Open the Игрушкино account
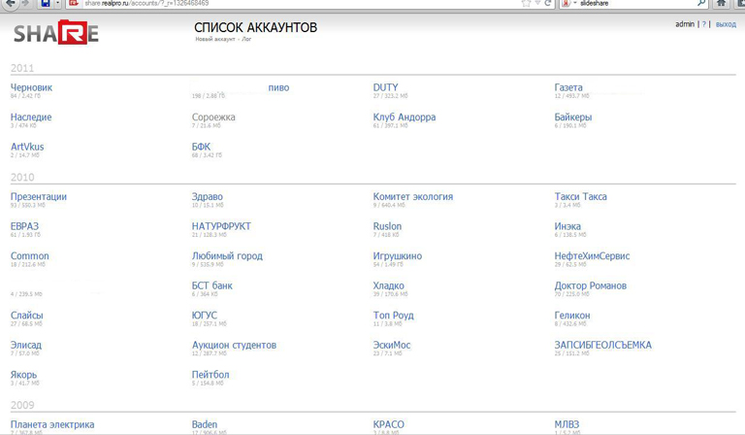The height and width of the screenshot is (435, 745). (397, 256)
